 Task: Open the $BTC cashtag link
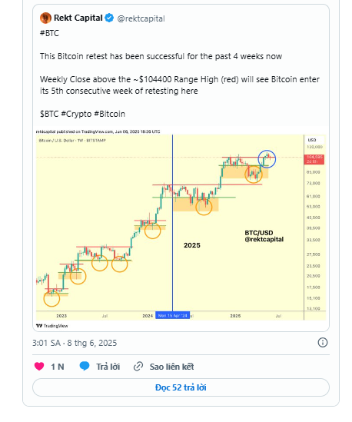click(49, 114)
